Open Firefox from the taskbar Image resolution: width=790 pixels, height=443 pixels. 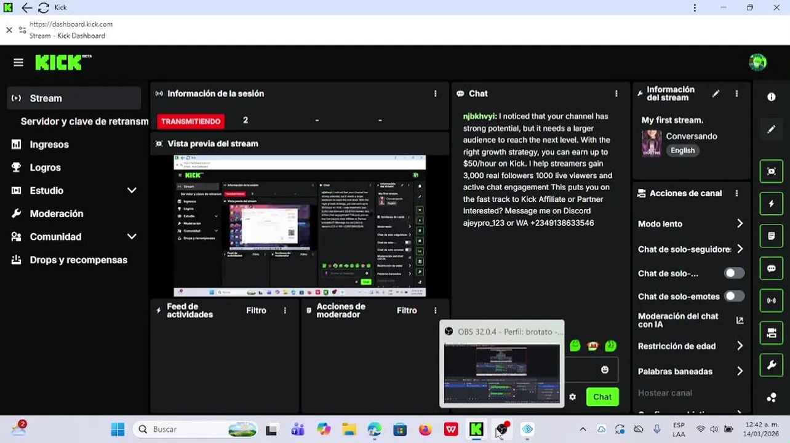click(425, 429)
